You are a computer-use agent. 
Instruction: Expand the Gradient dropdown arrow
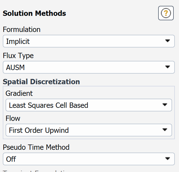click(165, 105)
